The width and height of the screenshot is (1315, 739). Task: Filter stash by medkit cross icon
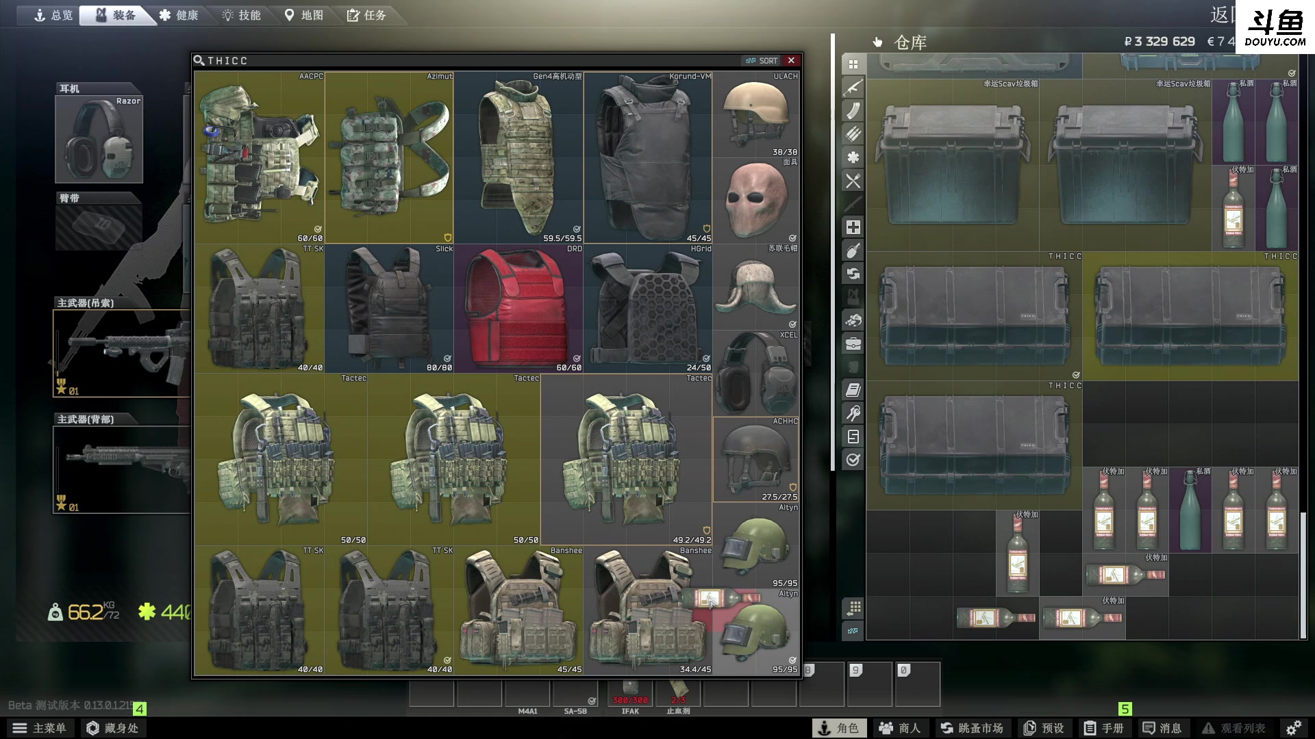[x=853, y=227]
